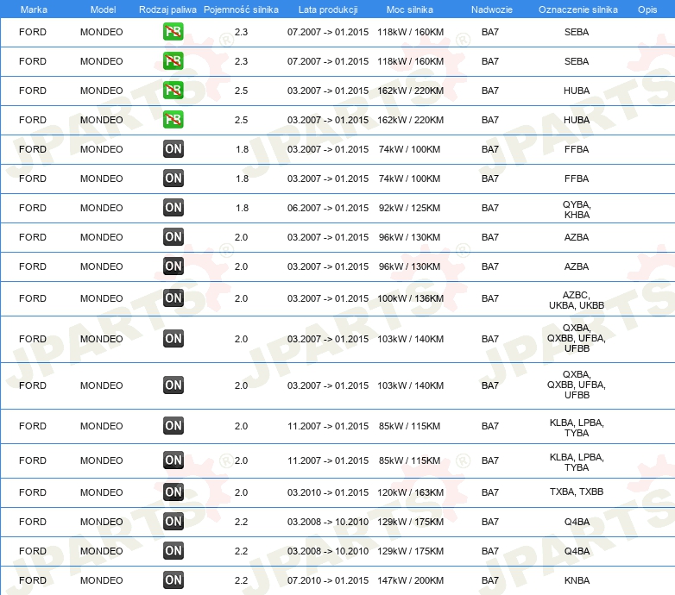The width and height of the screenshot is (675, 595).
Task: Select the power value 147kW / 200KM
Action: 410,580
